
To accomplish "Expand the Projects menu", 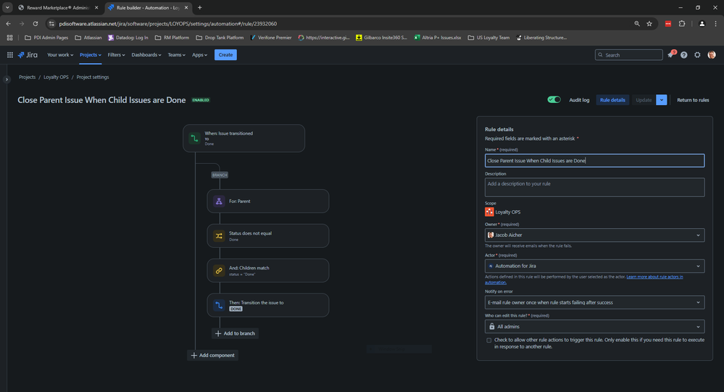I will pos(90,55).
